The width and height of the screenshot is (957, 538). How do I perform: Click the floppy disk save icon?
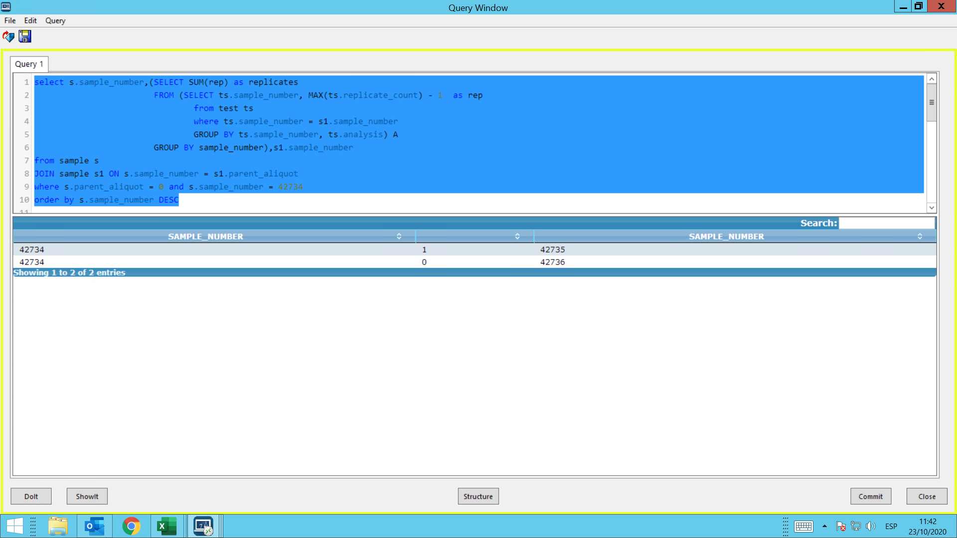[x=25, y=36]
